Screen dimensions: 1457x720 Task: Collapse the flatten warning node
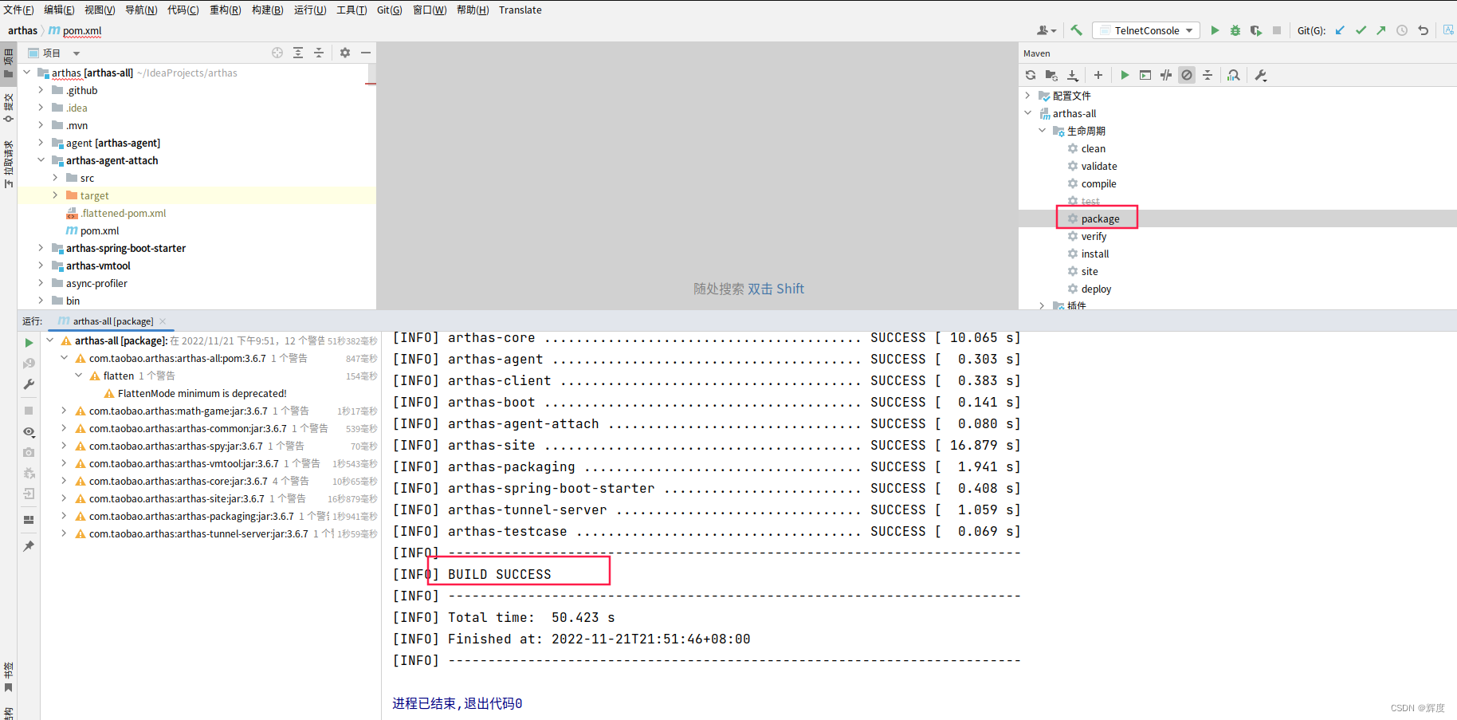(78, 376)
